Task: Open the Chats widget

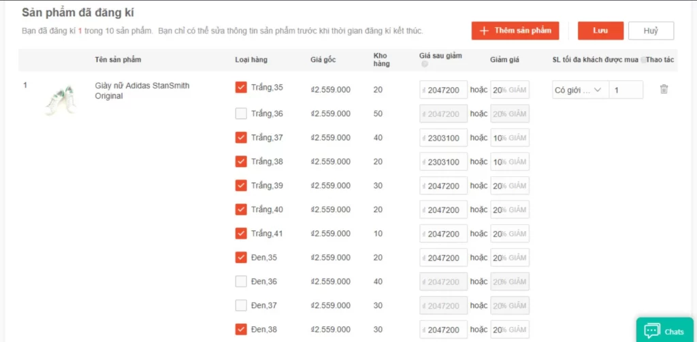Action: coord(665,331)
